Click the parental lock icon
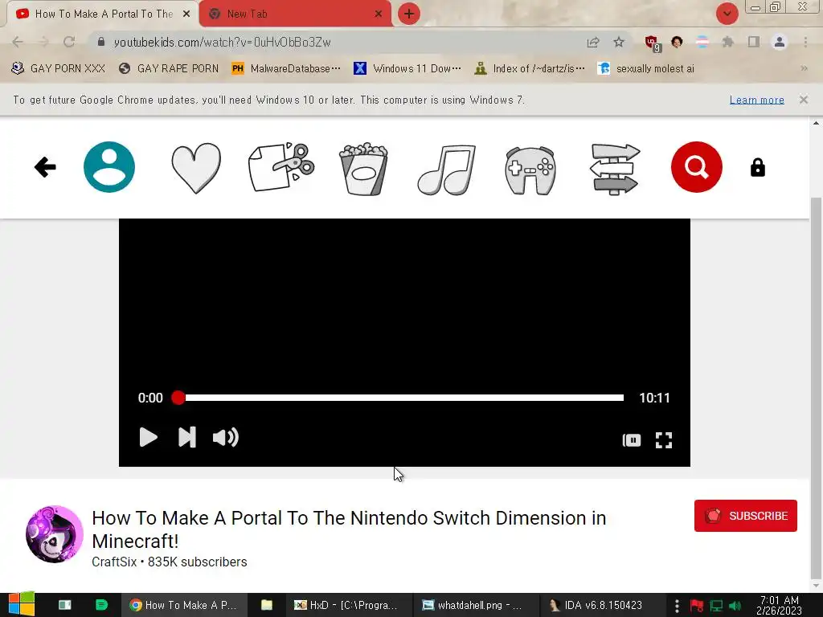Screen dimensions: 823x617 [x=757, y=167]
